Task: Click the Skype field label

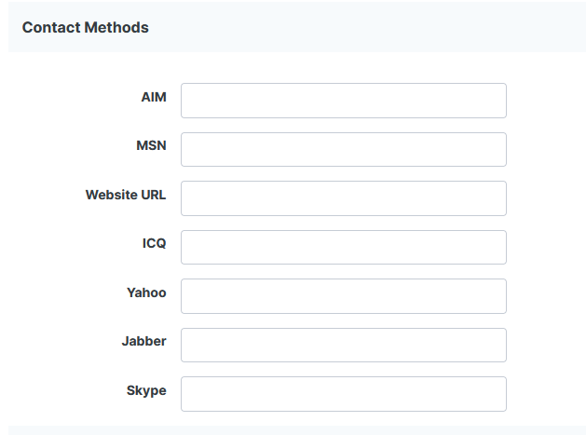Action: coord(146,390)
